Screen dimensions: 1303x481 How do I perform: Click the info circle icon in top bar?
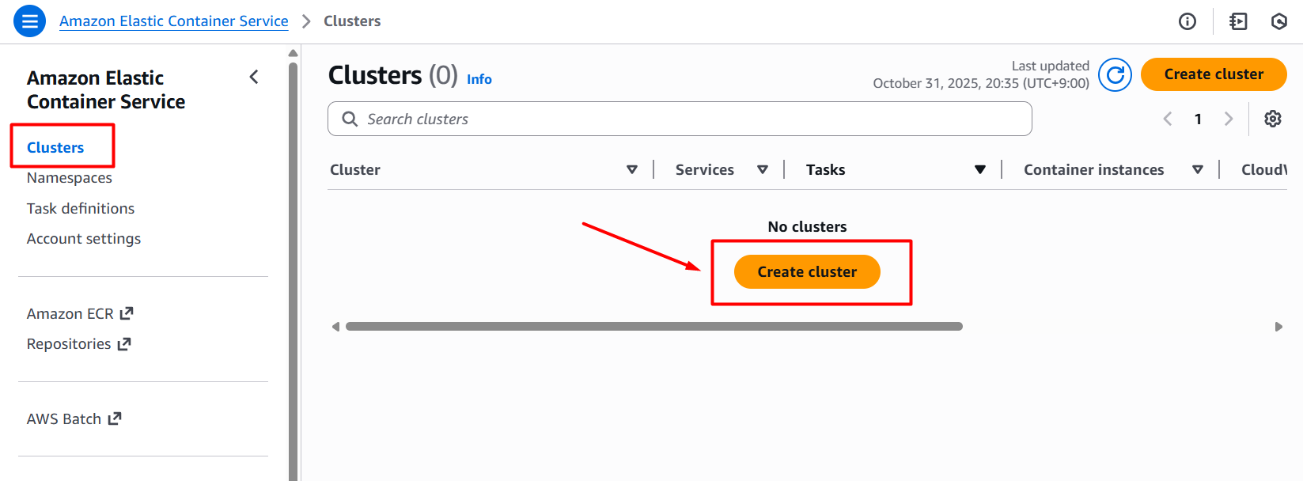1187,21
